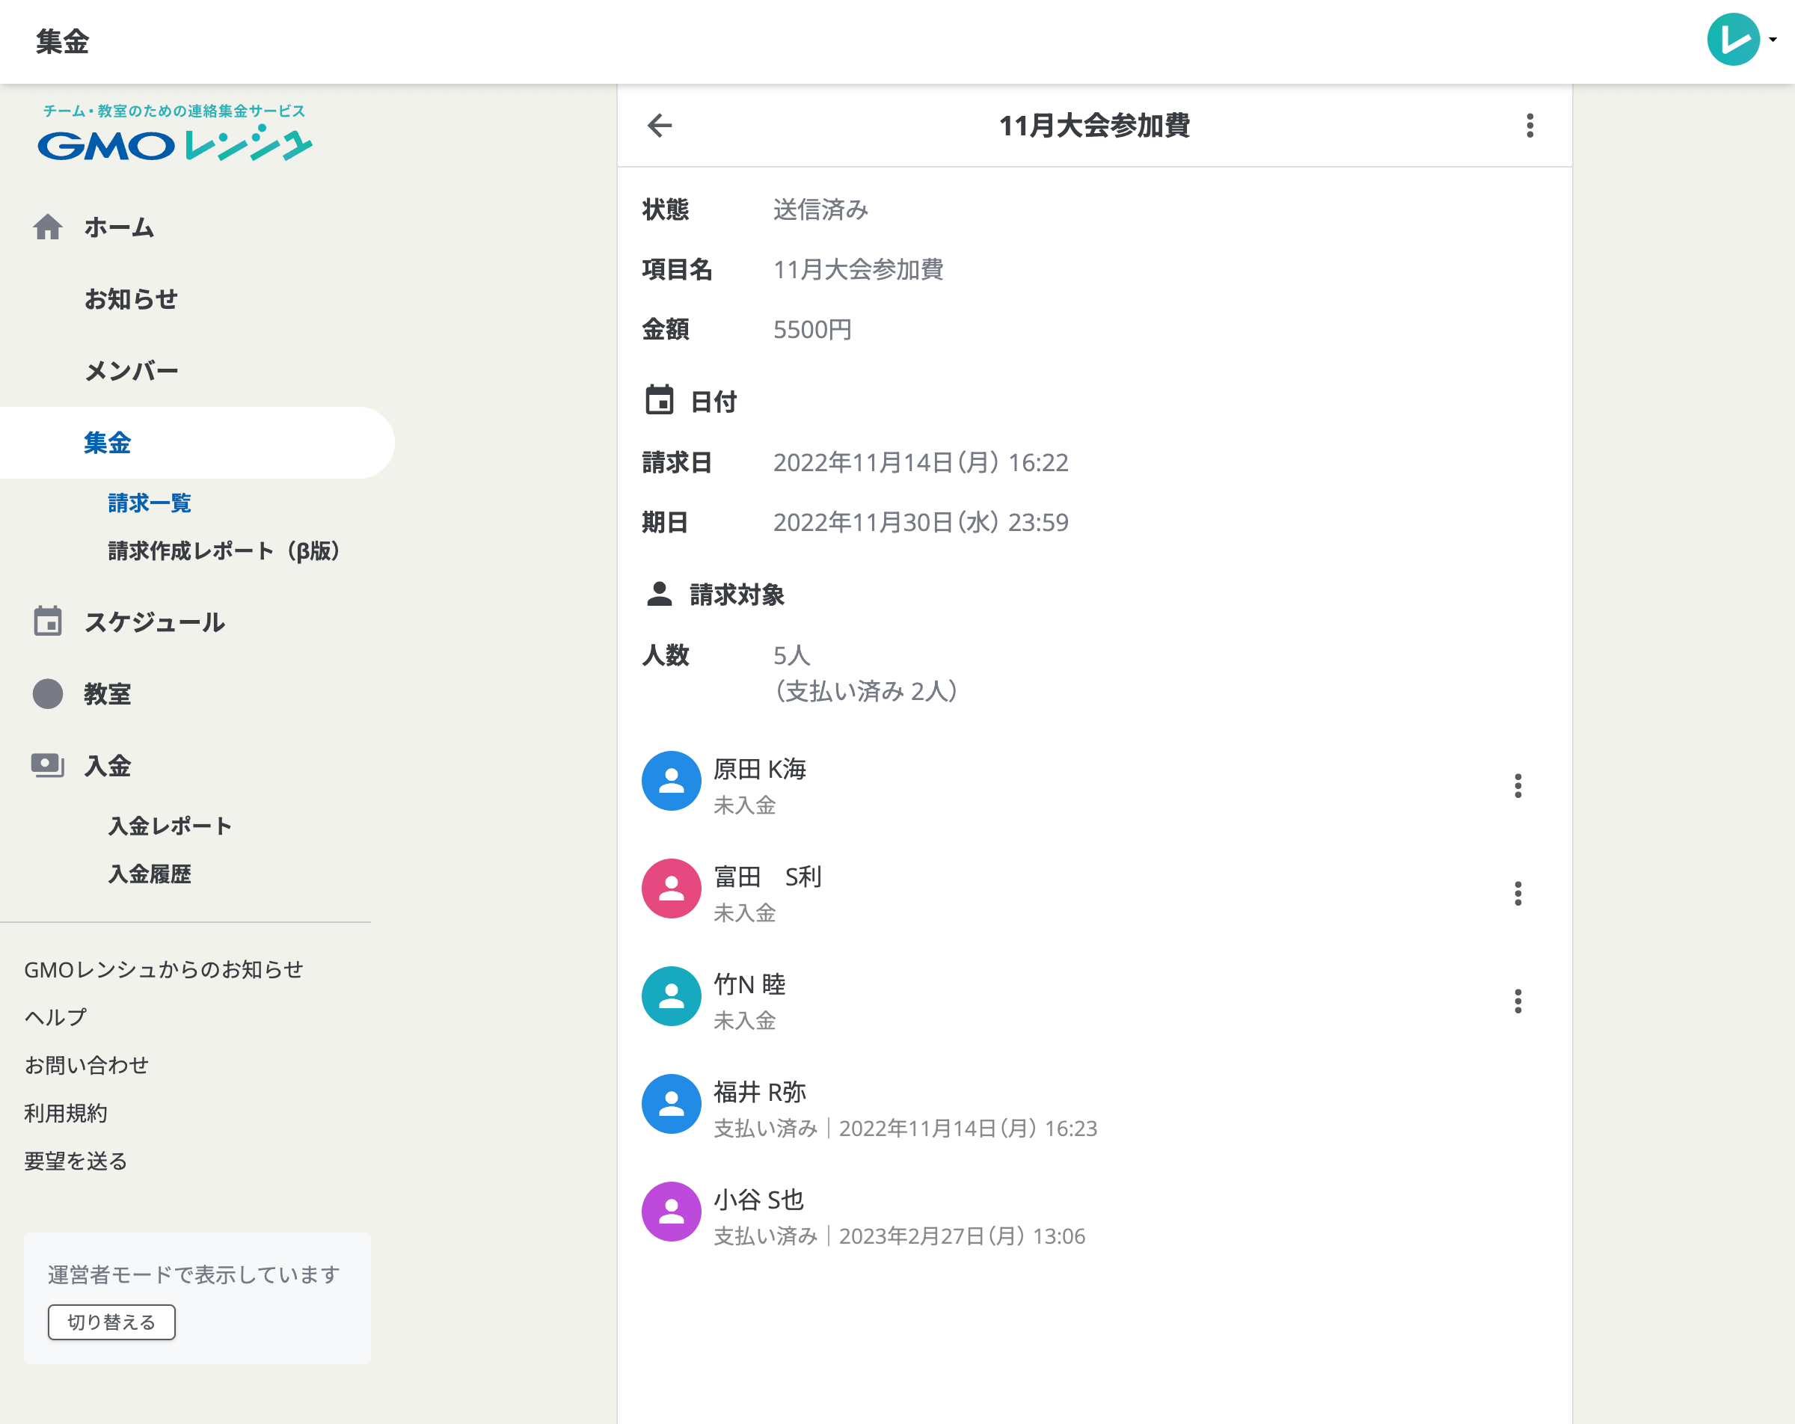Open the page options three-dot menu
This screenshot has height=1424, width=1795.
pyautogui.click(x=1529, y=126)
